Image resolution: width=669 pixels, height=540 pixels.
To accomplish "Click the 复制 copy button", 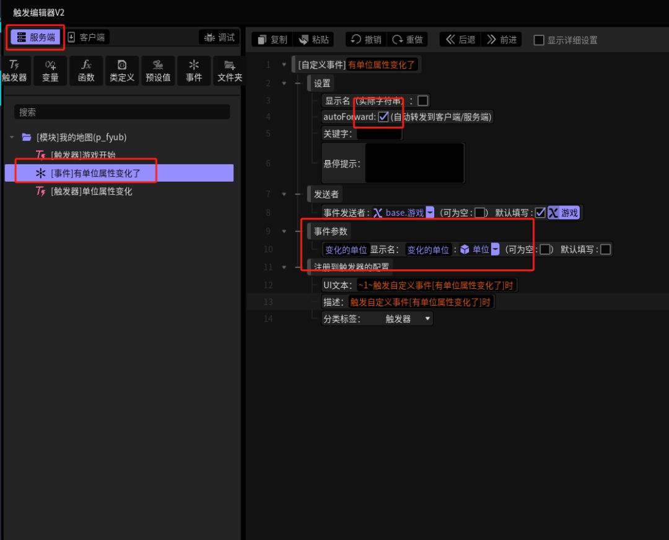I will pos(273,40).
